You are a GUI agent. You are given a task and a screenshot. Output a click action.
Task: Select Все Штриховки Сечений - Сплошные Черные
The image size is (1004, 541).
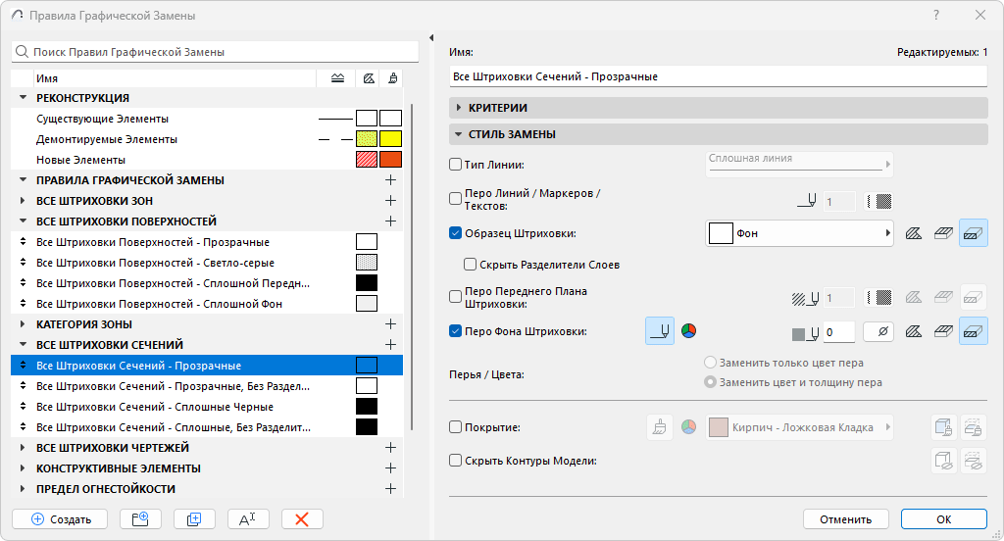click(x=155, y=407)
